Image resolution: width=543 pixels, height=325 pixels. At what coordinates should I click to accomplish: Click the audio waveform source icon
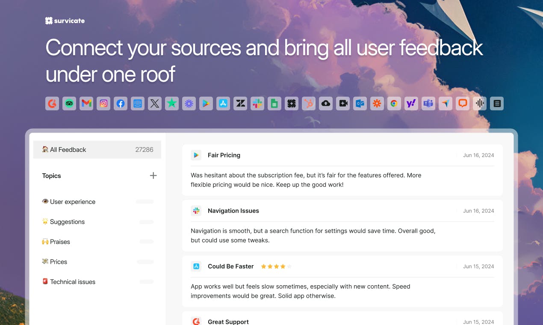point(480,103)
